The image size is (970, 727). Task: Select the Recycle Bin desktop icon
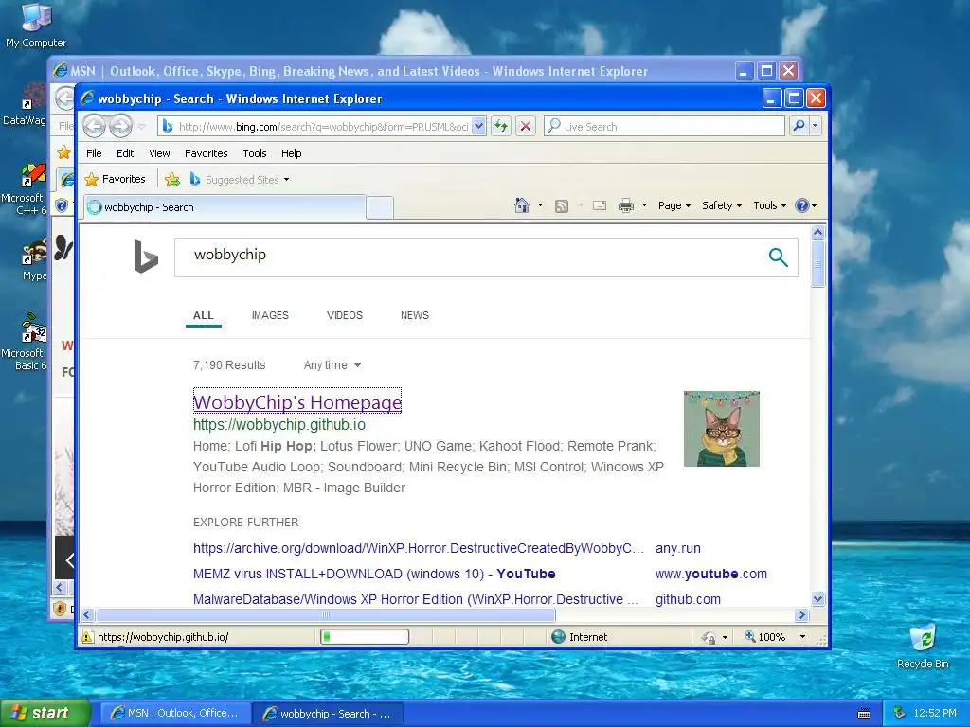tap(923, 646)
